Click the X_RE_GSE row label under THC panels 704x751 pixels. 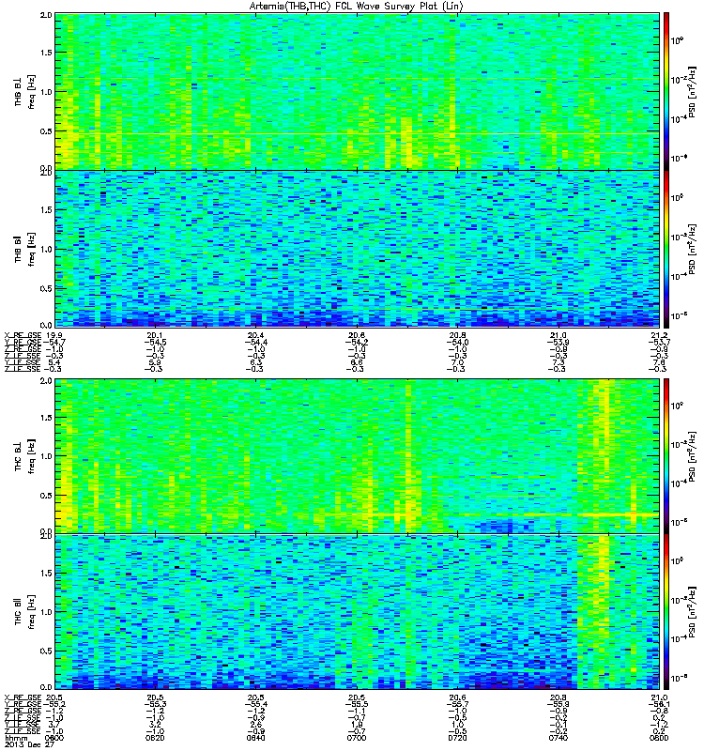pyautogui.click(x=23, y=697)
